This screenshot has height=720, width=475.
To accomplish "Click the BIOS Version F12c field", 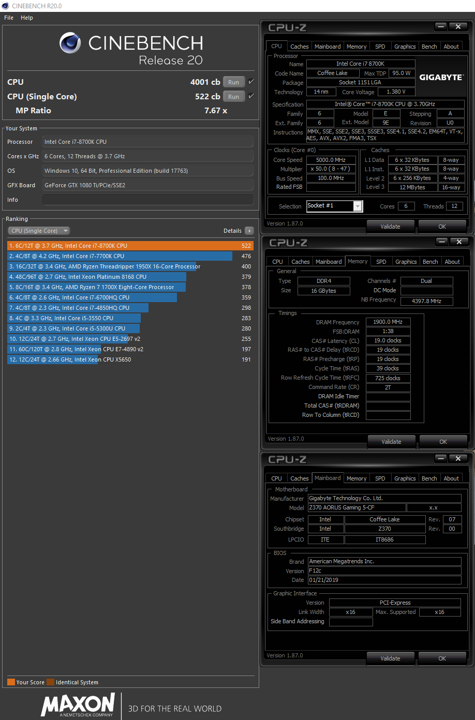I will click(x=384, y=571).
